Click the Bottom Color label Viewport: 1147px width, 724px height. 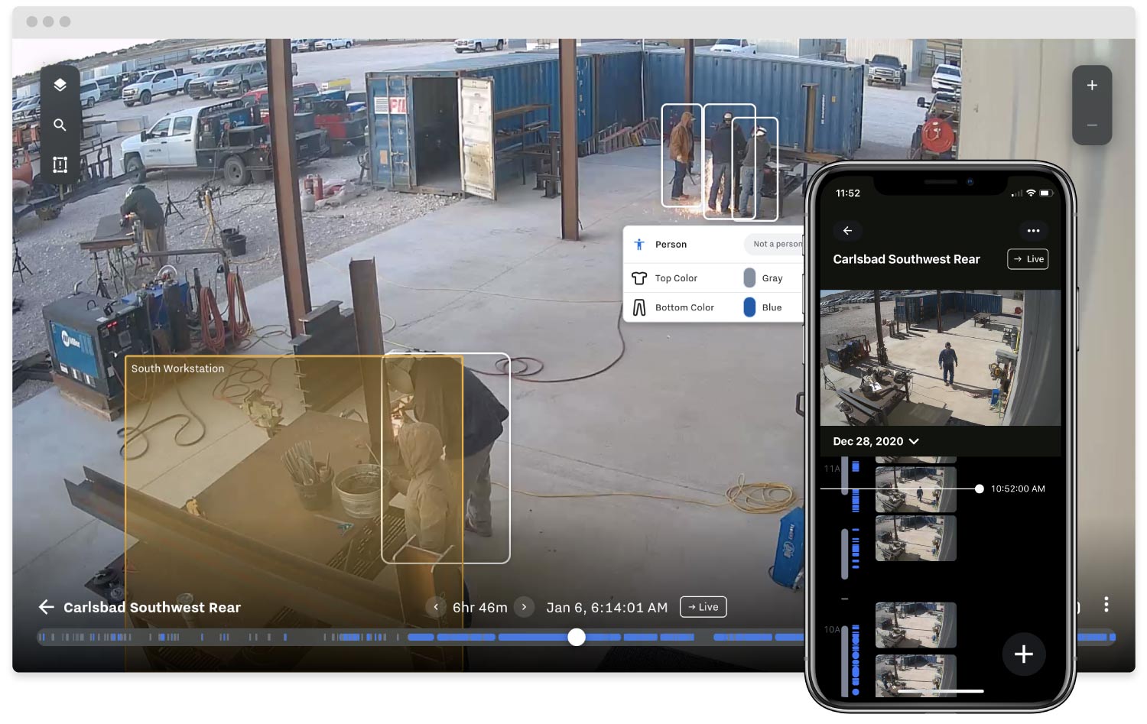[x=684, y=307]
